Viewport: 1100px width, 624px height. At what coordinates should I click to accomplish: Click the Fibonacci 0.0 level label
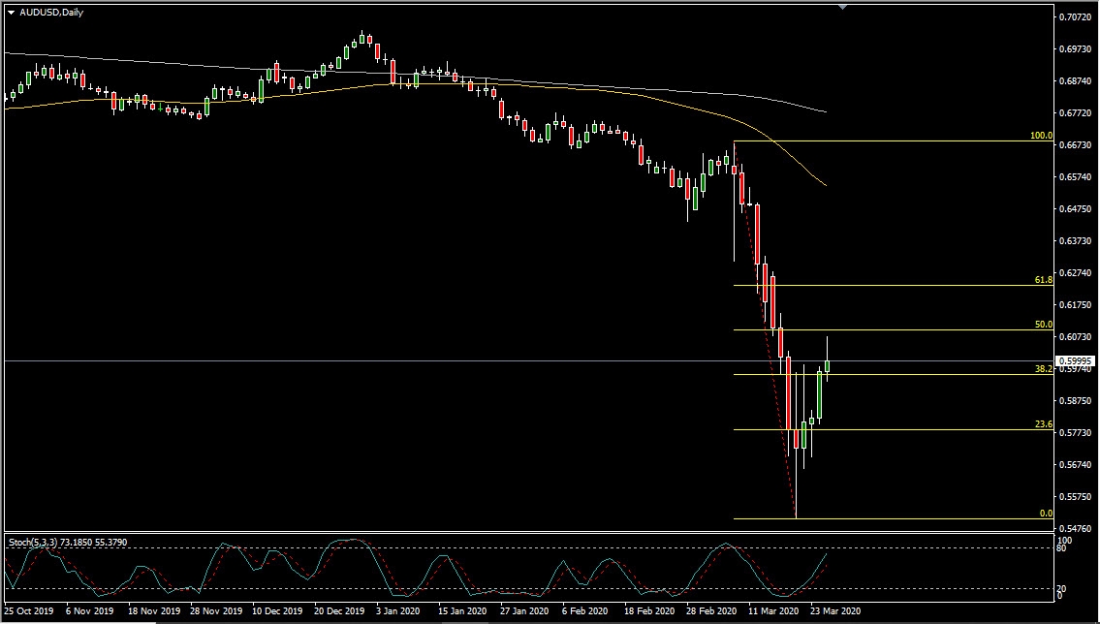click(x=1046, y=514)
